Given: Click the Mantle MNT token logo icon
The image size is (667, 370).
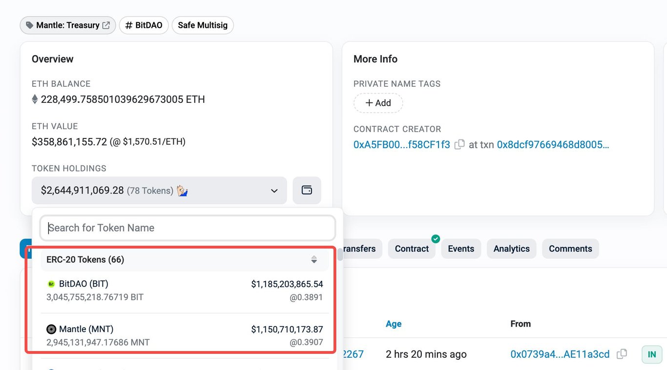Looking at the screenshot, I should (x=51, y=329).
